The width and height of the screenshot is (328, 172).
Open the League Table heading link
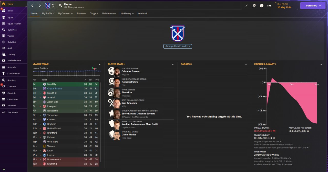41,64
